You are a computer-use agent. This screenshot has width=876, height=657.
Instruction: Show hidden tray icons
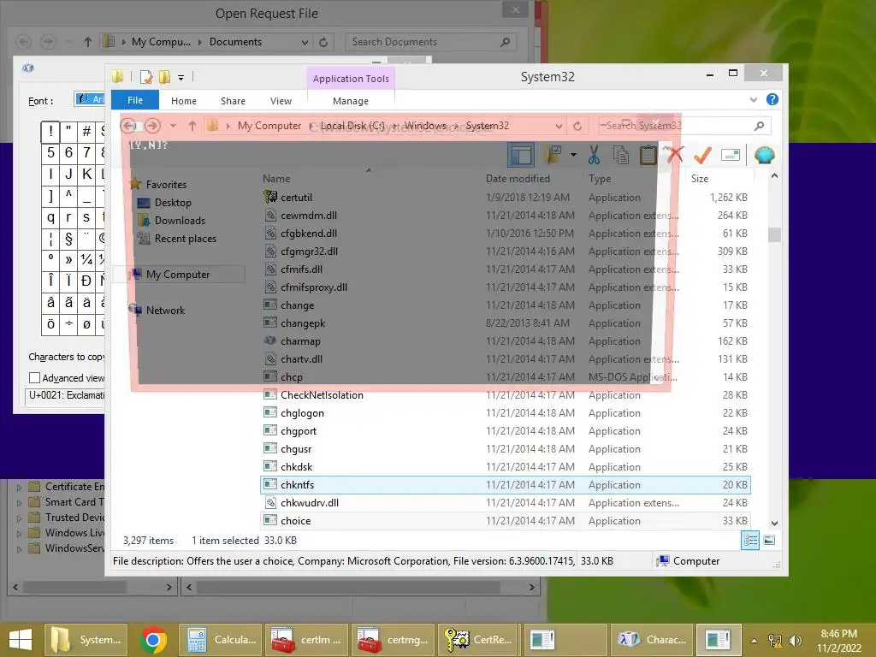[754, 641]
